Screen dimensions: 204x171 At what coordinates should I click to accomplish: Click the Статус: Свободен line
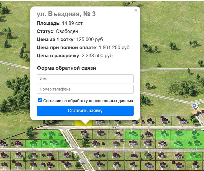[57, 31]
